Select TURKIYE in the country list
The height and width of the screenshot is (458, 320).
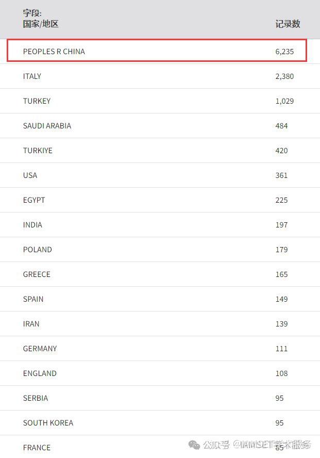[x=38, y=151]
